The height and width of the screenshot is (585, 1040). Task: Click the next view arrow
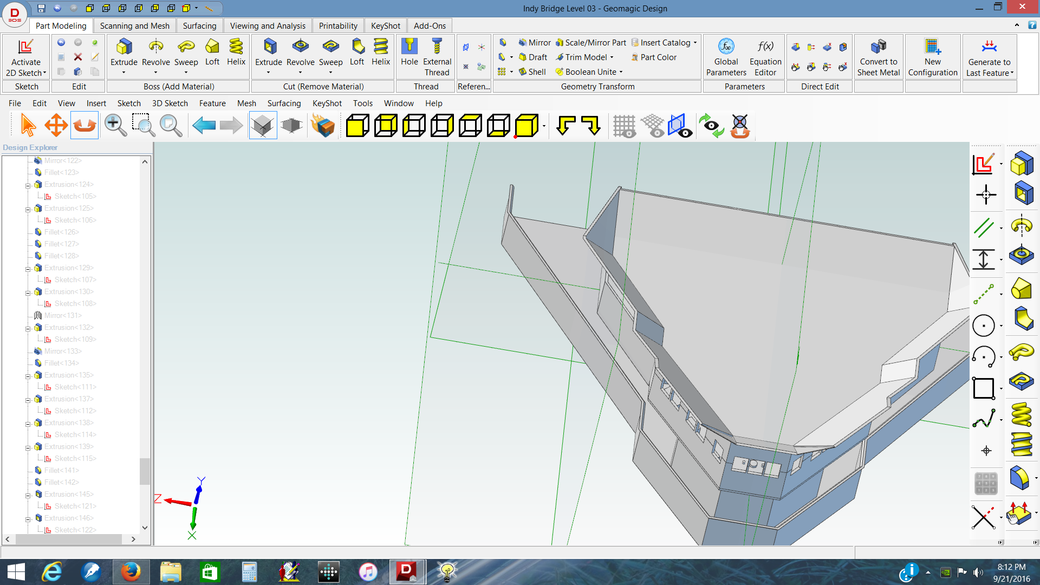(231, 126)
